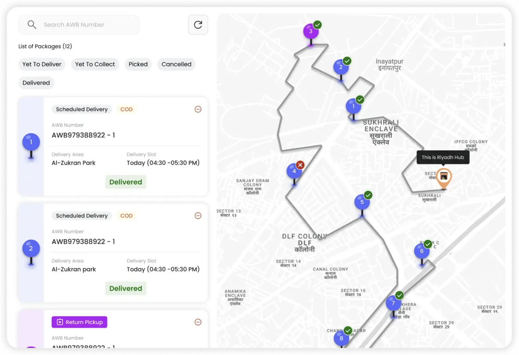The image size is (519, 355).
Task: Focus the Search AWB Number field
Action: tap(79, 24)
